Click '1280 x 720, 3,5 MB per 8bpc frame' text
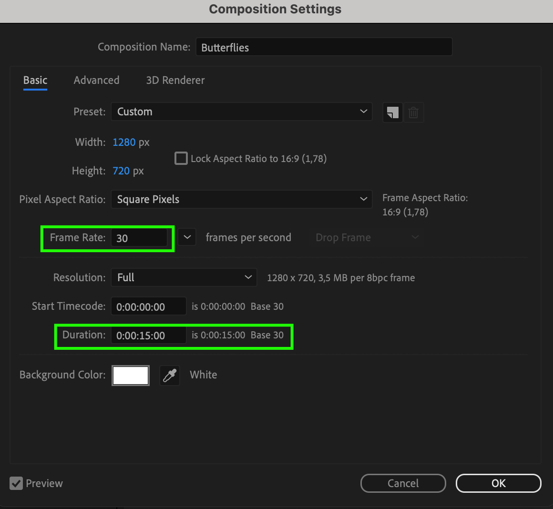The width and height of the screenshot is (553, 509). click(341, 278)
